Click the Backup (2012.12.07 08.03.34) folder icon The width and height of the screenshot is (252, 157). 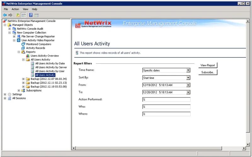click(28, 79)
